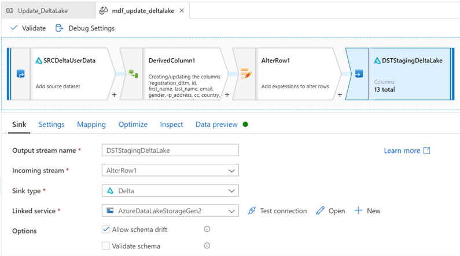Open the Learn more link
This screenshot has width=460, height=256.
point(407,150)
